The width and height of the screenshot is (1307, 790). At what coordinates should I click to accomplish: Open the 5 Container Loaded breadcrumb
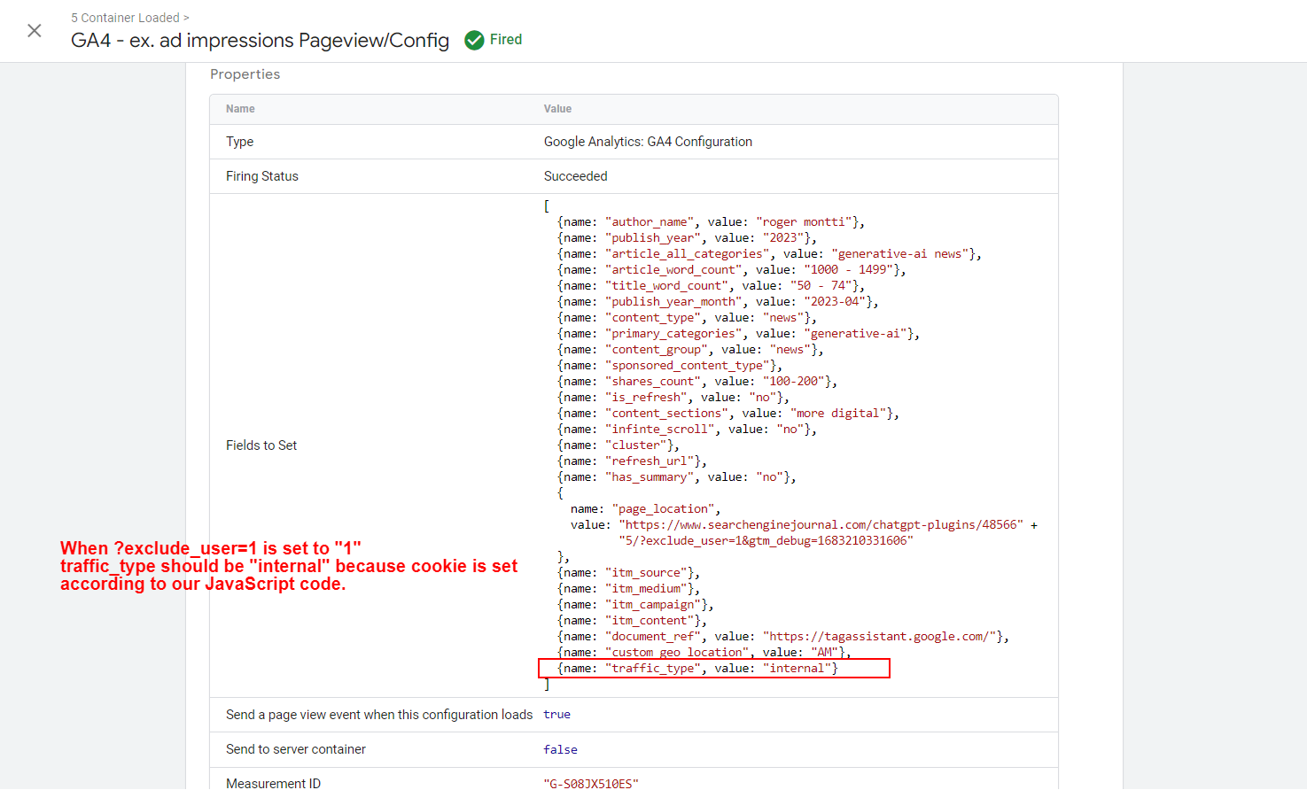(x=125, y=17)
